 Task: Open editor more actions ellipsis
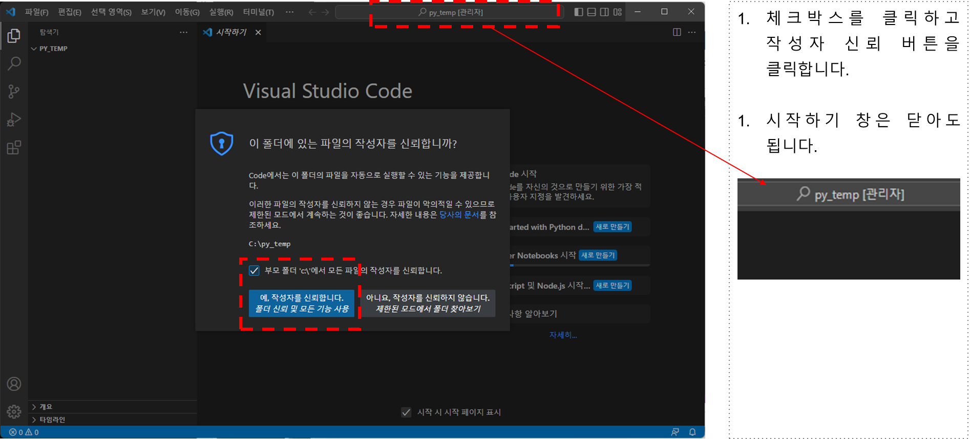coord(692,32)
